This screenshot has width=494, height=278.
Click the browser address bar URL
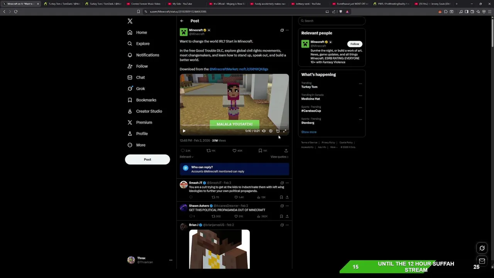pyautogui.click(x=178, y=12)
